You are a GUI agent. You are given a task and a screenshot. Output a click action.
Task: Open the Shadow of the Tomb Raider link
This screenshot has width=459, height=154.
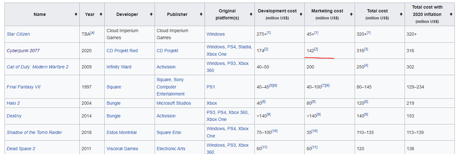coord(34,132)
